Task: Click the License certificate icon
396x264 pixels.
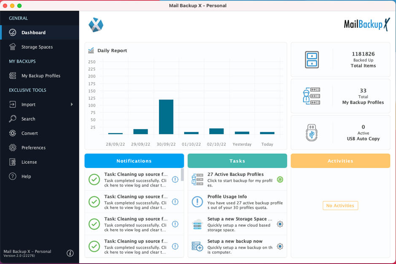Action: [x=13, y=162]
